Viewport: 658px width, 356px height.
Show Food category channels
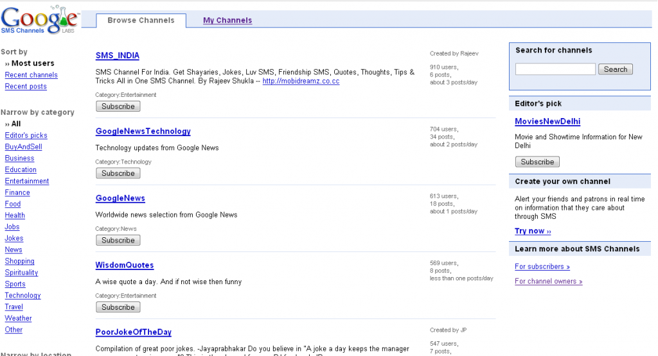(x=13, y=204)
